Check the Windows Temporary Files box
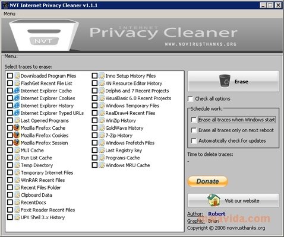 tap(94, 105)
